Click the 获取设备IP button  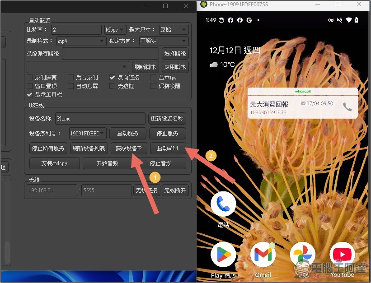point(129,148)
